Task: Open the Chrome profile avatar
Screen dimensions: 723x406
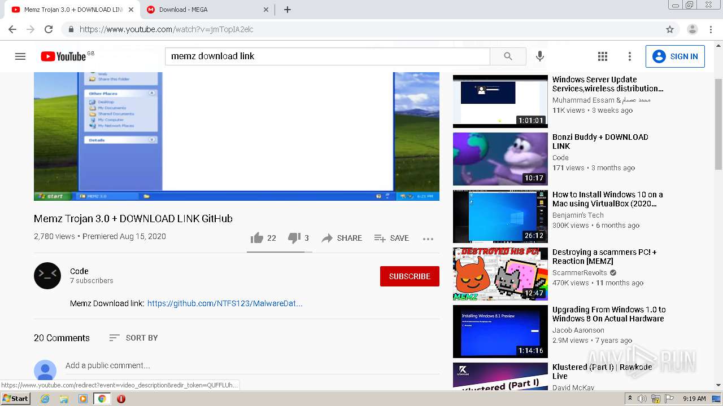Action: [x=692, y=29]
